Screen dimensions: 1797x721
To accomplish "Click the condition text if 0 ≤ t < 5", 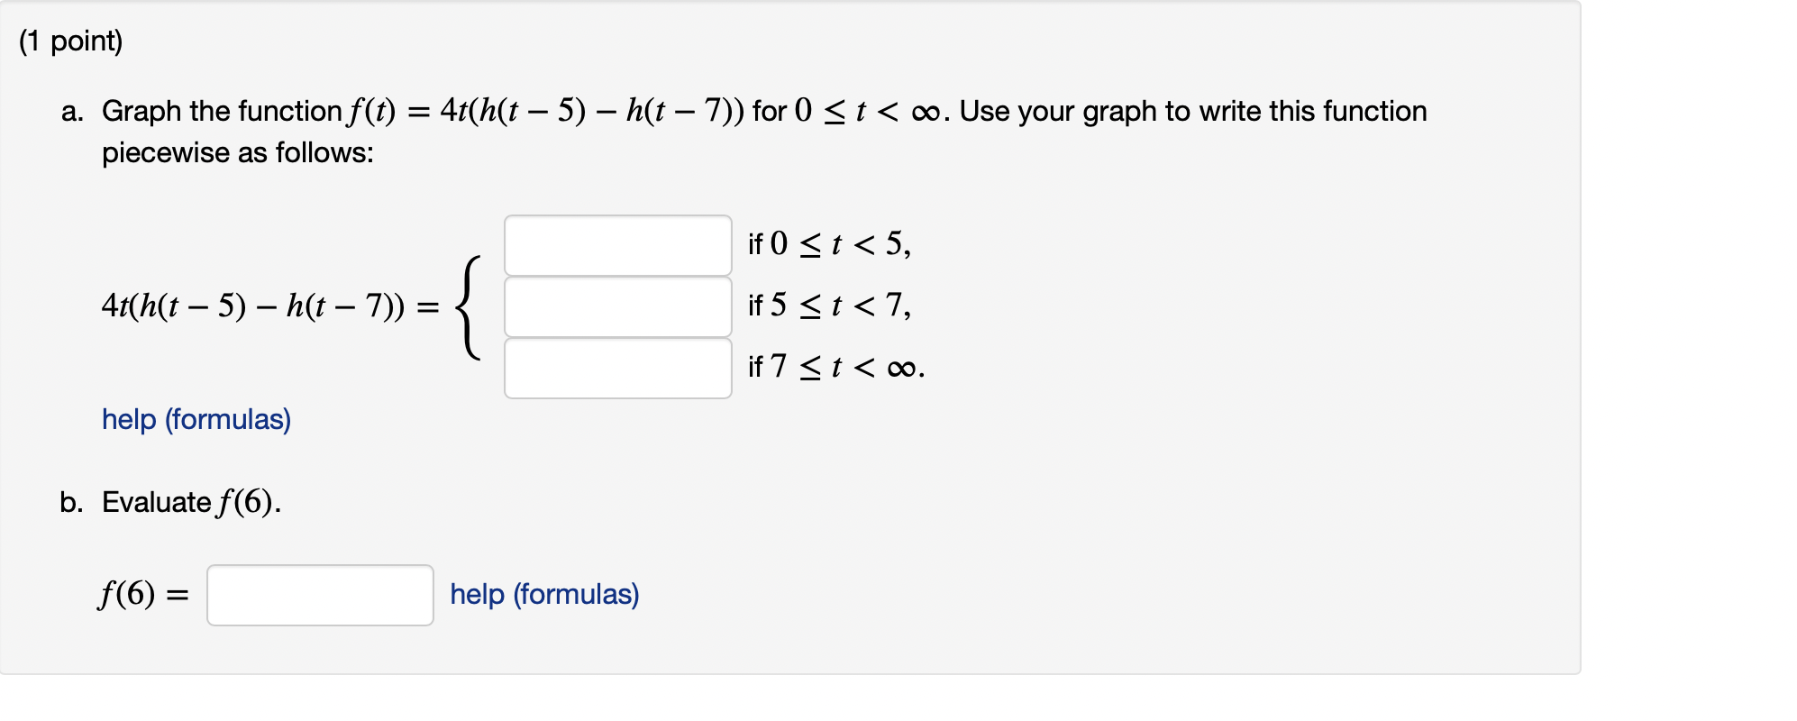I will click(x=827, y=243).
